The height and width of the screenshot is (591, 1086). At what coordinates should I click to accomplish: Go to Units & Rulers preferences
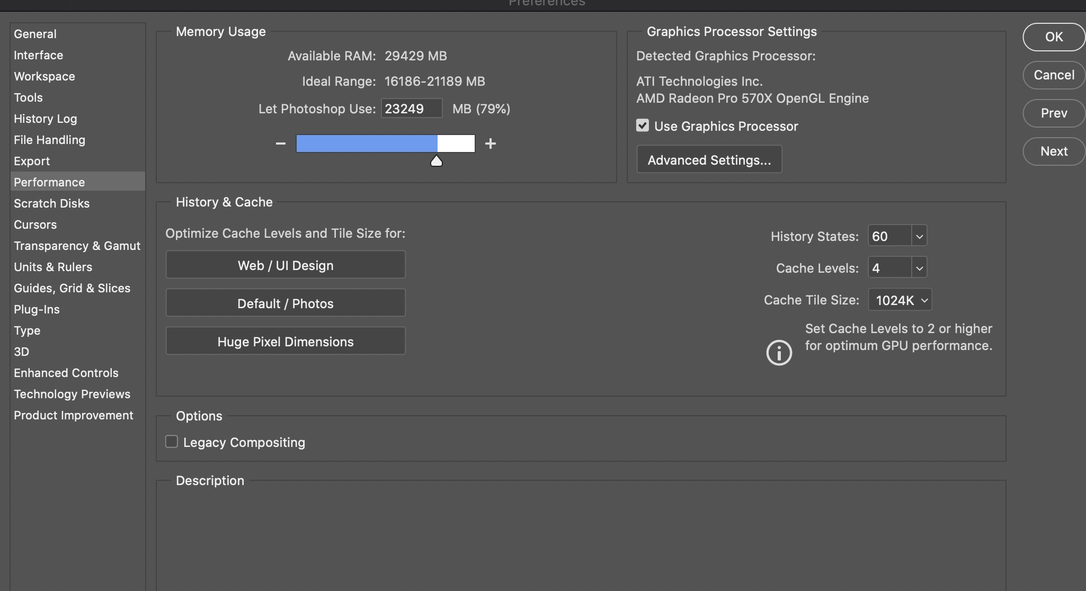(x=53, y=267)
